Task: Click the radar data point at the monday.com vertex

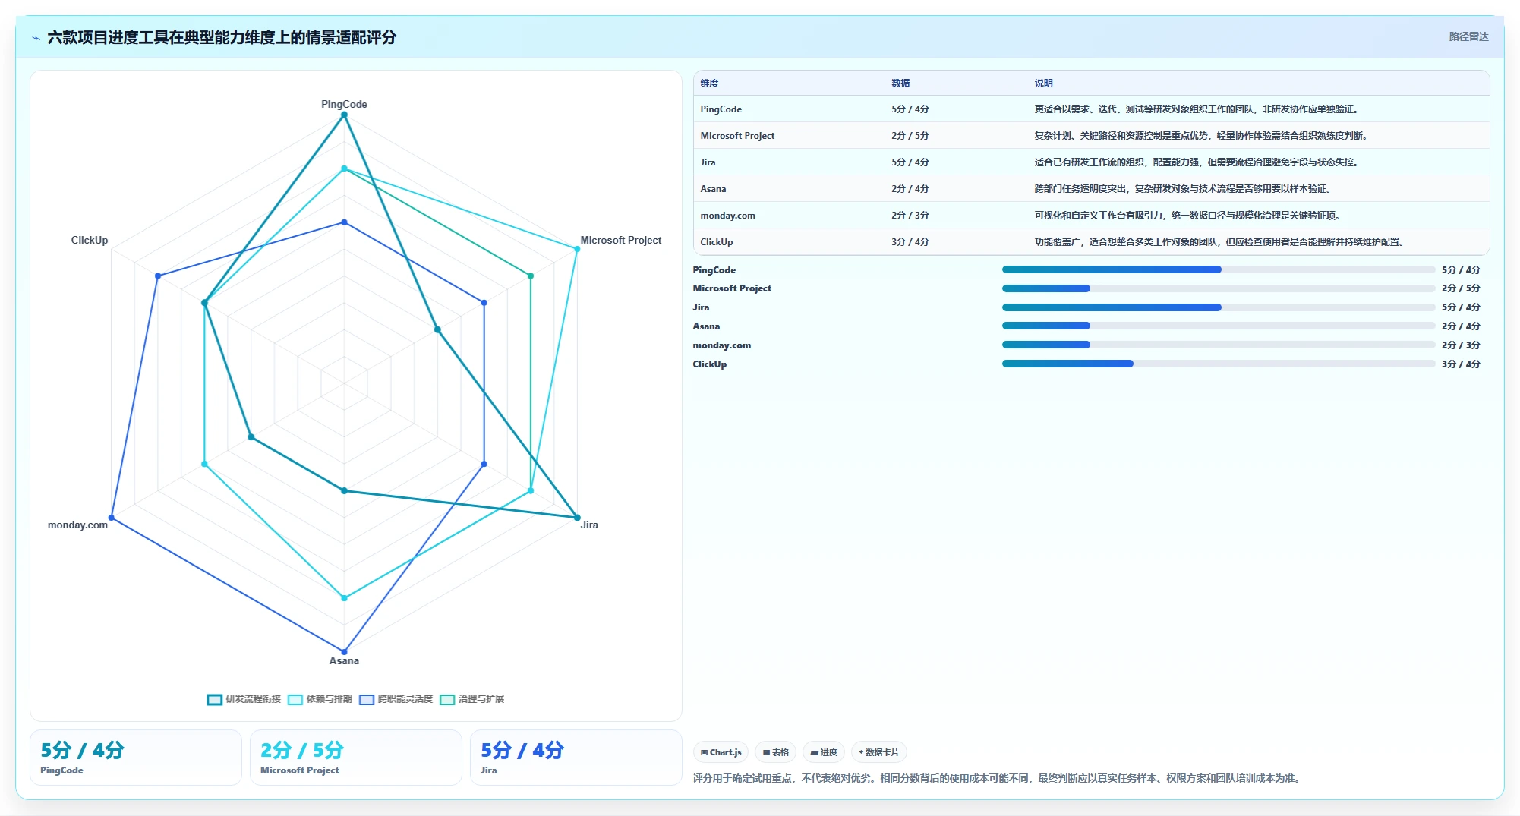Action: coord(112,518)
